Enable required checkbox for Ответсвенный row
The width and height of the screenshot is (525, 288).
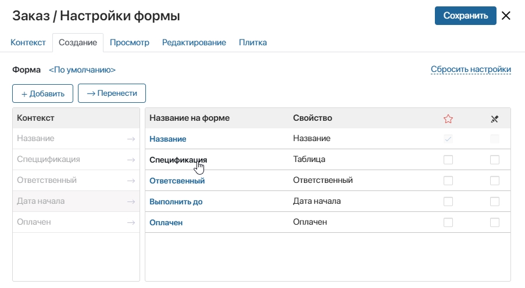click(x=448, y=181)
